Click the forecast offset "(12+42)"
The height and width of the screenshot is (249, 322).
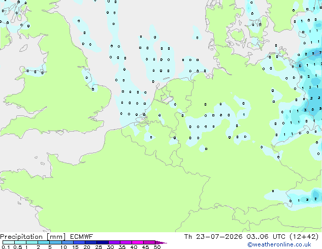304,237
